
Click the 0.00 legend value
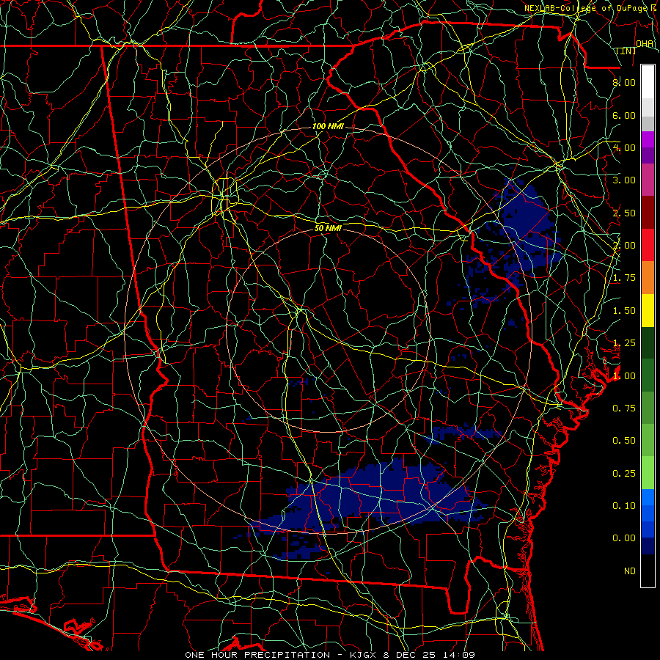[x=624, y=538]
